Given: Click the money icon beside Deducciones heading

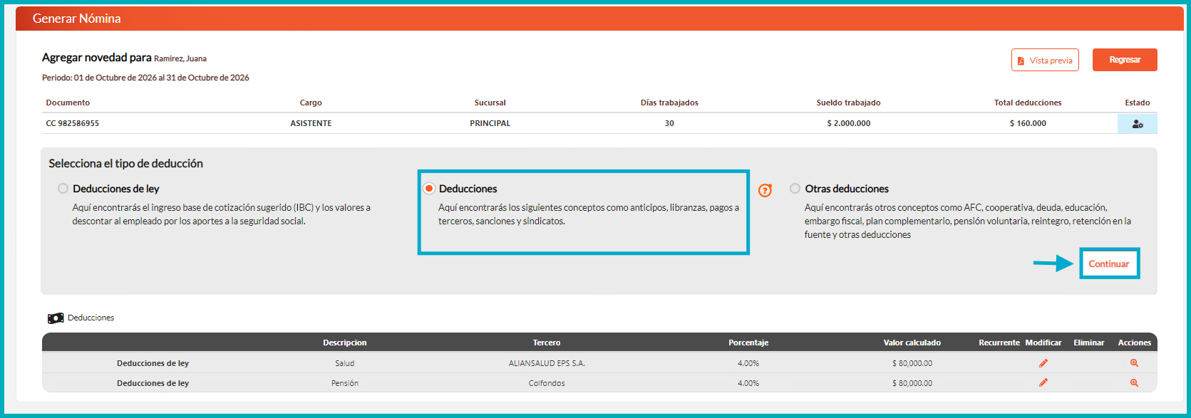Looking at the screenshot, I should 56,318.
